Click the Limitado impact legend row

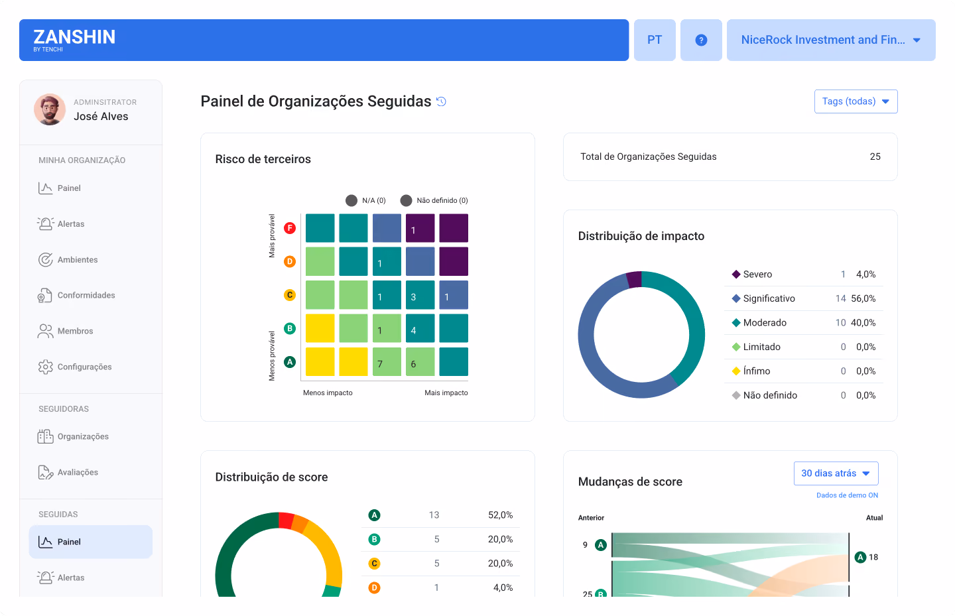coord(804,347)
